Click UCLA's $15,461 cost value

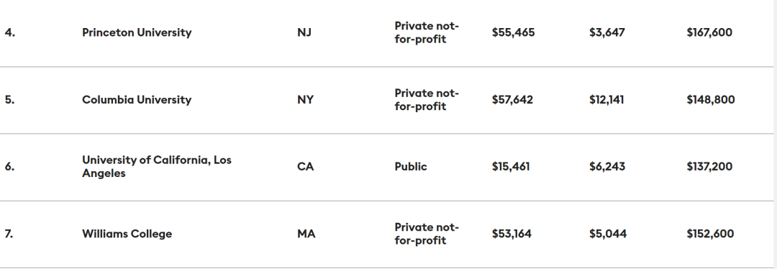(x=511, y=167)
